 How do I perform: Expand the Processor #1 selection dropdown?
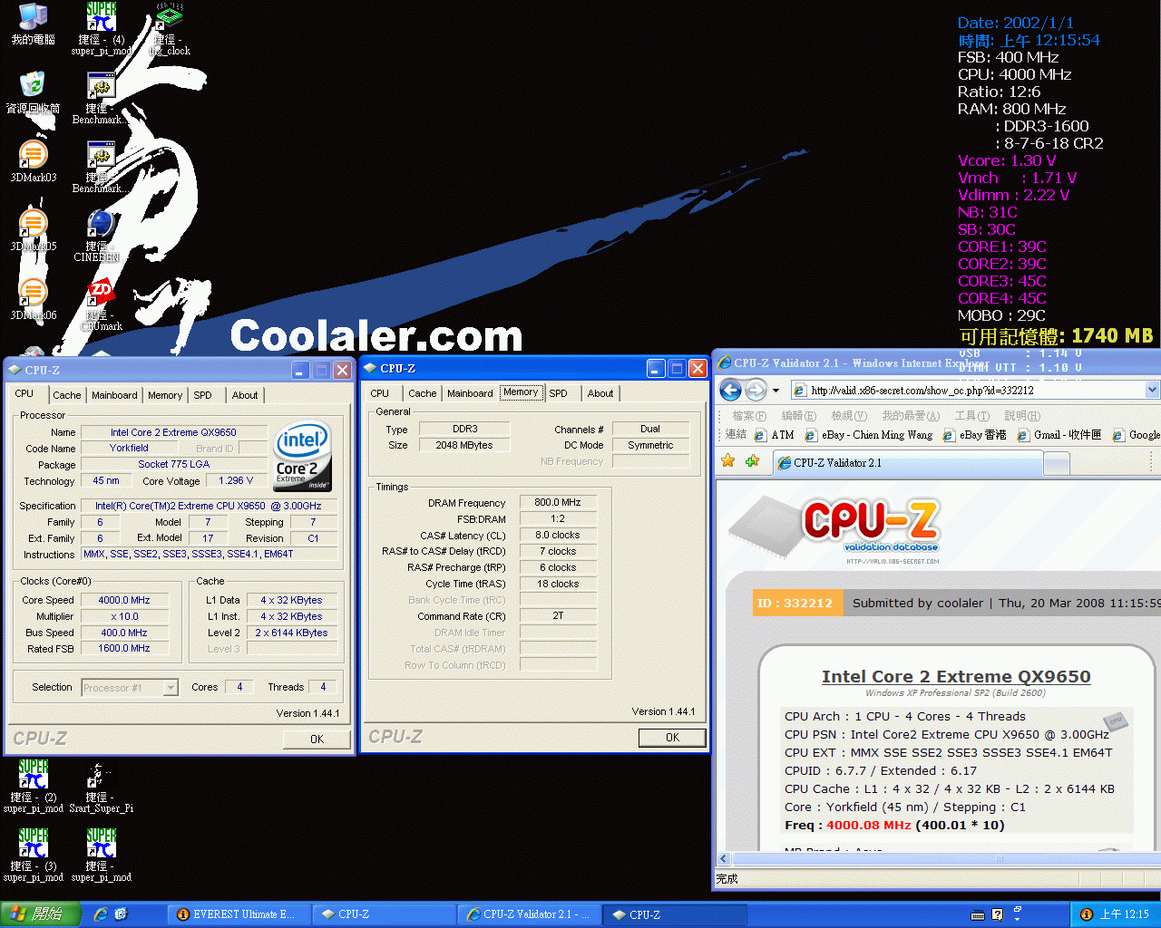coord(171,688)
